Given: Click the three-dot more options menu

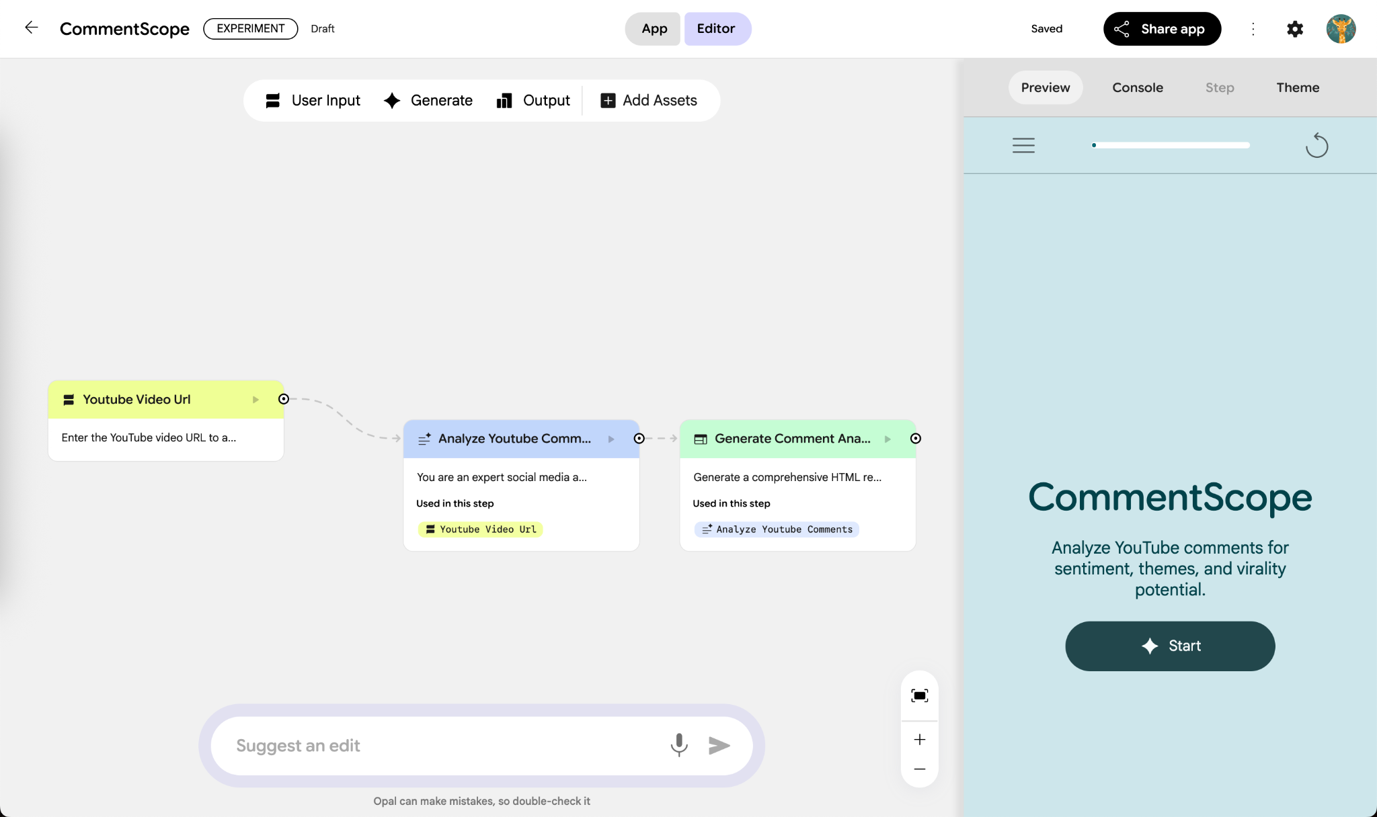Looking at the screenshot, I should [1253, 29].
